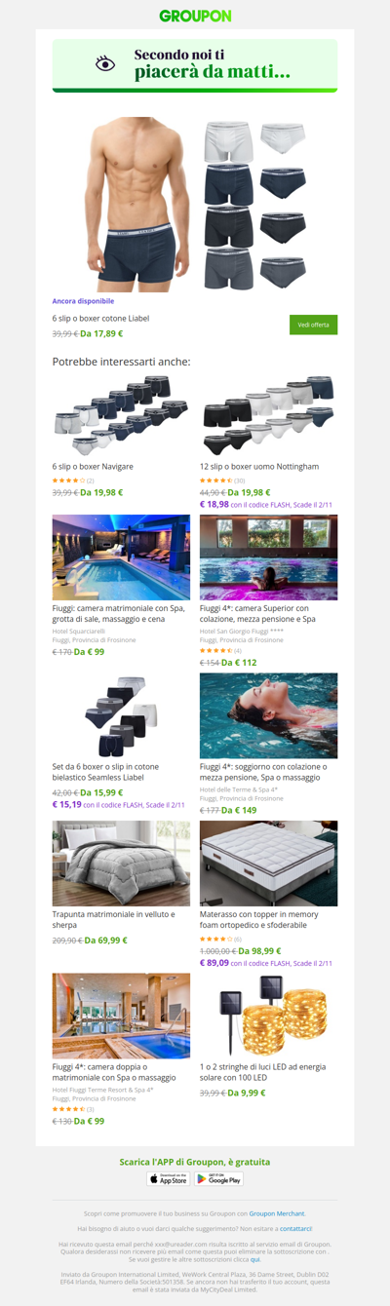This screenshot has width=390, height=1306.
Task: Open the App Store download badge
Action: coord(169,1179)
